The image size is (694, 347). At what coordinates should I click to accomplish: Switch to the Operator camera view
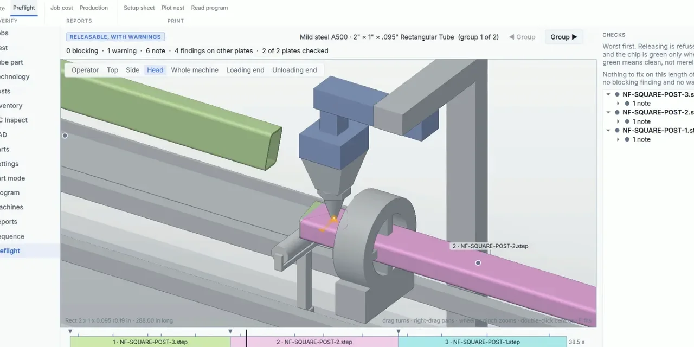[x=85, y=70]
